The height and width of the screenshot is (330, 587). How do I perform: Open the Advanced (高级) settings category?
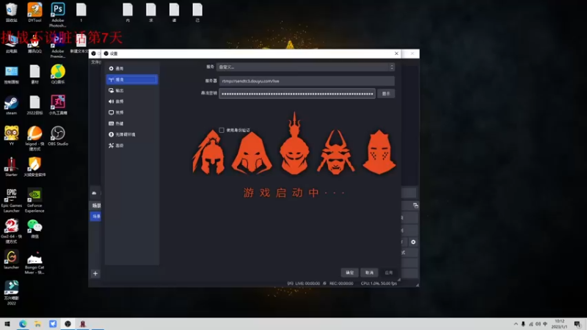[x=132, y=145]
